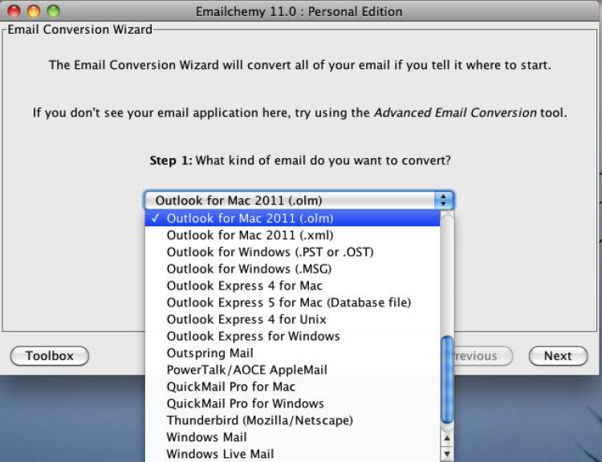Image resolution: width=602 pixels, height=462 pixels.
Task: Choose PowerTalk/AOCE AppleMail
Action: click(x=292, y=370)
